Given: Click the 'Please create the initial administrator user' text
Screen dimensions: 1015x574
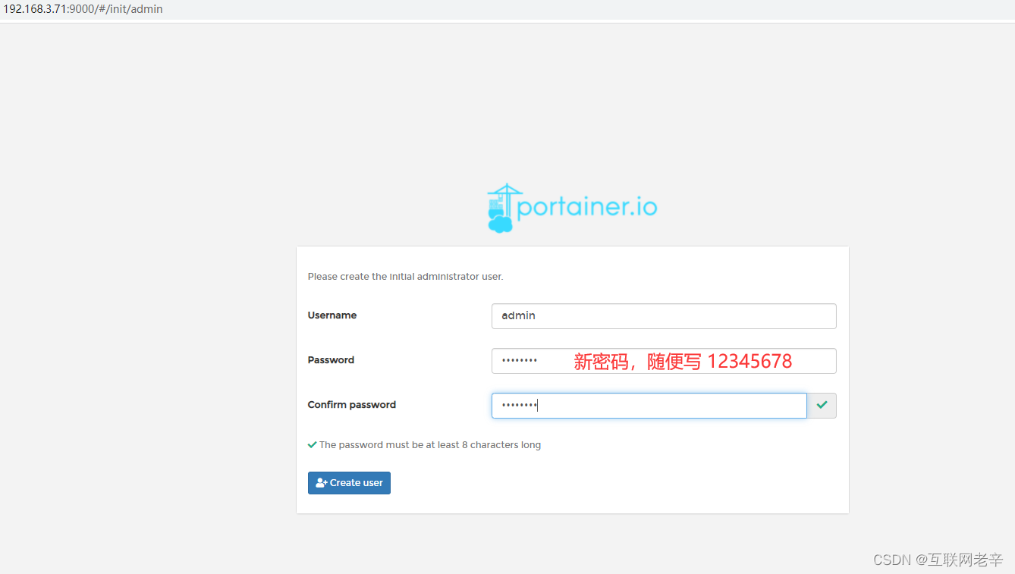Looking at the screenshot, I should click(x=406, y=277).
